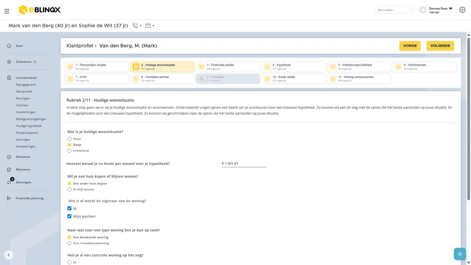Viewport: 471px width, 265px height.
Task: Click the envelope mail icon
Action: point(148,26)
